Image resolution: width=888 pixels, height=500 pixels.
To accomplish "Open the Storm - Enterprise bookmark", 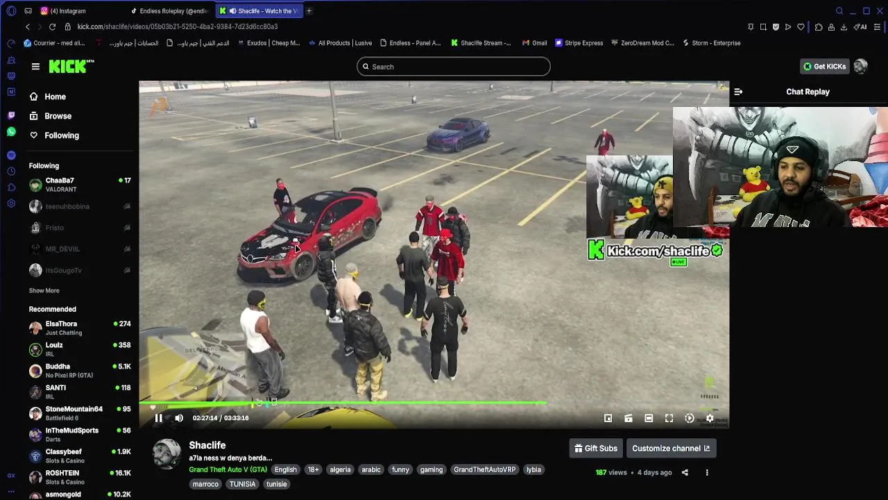I will (711, 43).
